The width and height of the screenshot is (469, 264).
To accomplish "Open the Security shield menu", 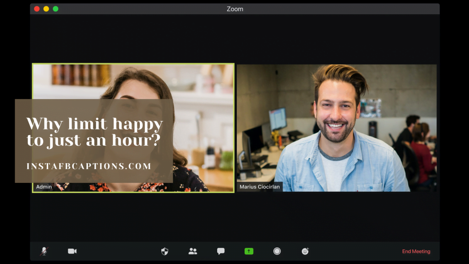I will click(x=164, y=251).
